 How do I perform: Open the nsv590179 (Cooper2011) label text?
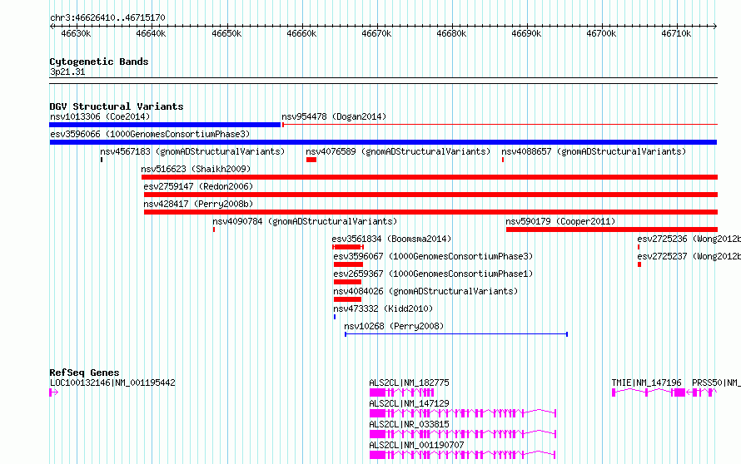(560, 221)
